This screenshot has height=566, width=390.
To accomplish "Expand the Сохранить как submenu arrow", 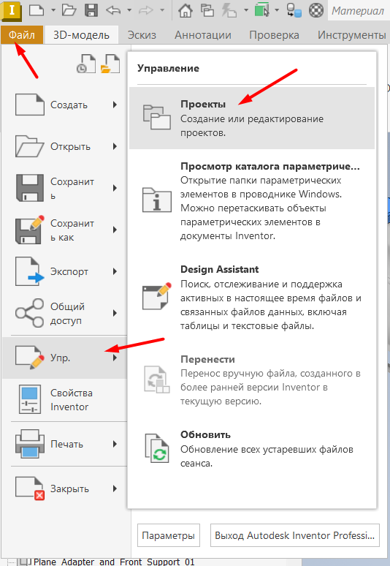I will click(115, 230).
